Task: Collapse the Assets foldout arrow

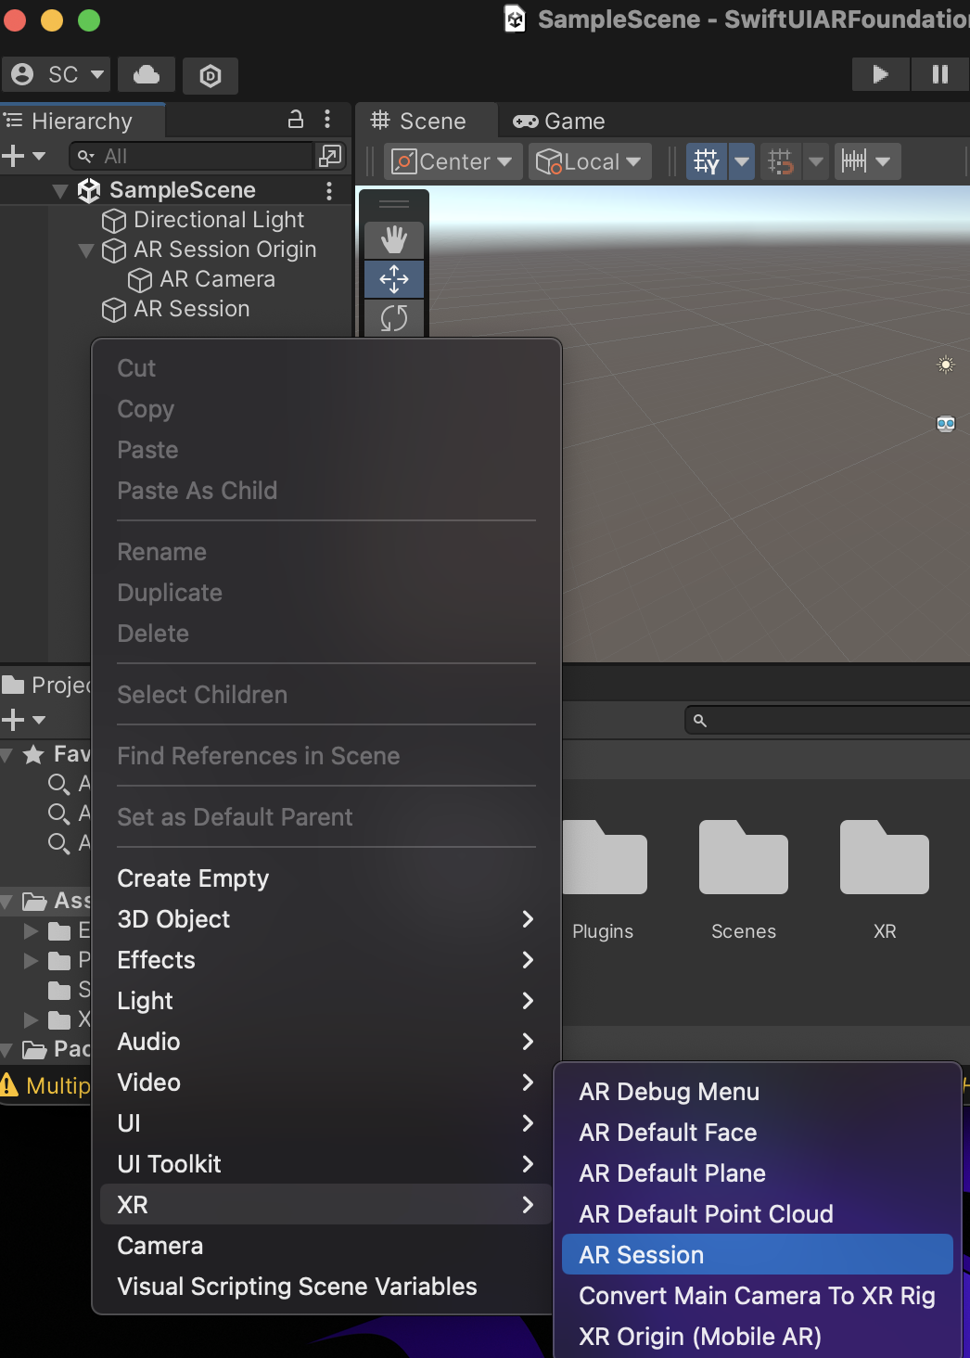Action: [x=7, y=902]
